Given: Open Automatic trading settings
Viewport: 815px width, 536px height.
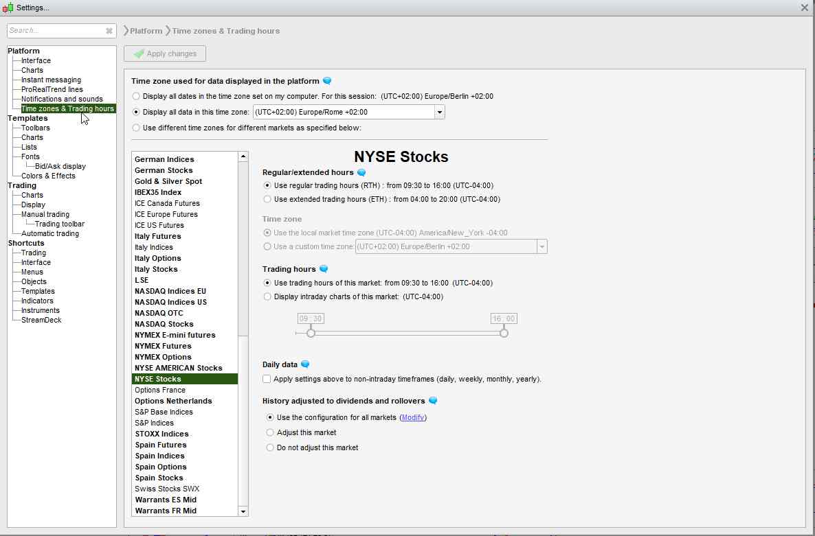Looking at the screenshot, I should click(50, 233).
